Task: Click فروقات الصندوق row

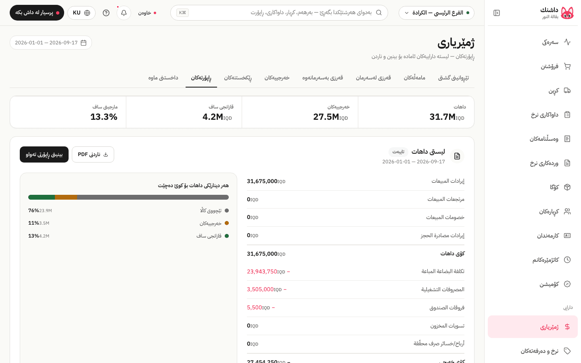Action: tap(355, 308)
